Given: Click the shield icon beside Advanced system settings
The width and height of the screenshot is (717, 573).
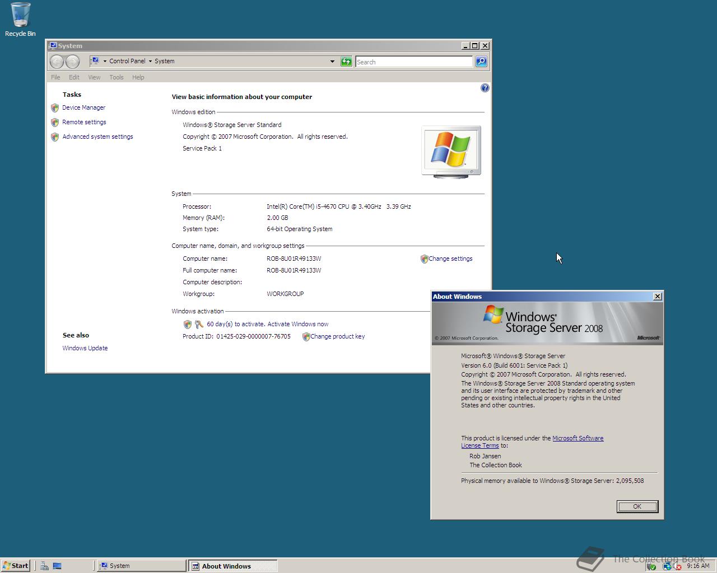Looking at the screenshot, I should pos(55,137).
